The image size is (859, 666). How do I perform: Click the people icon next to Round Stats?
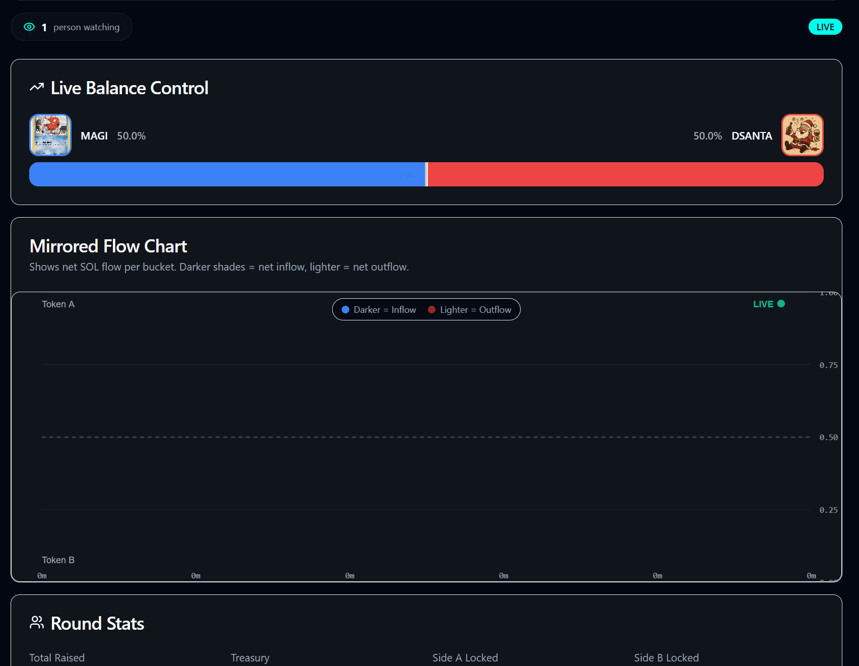36,623
